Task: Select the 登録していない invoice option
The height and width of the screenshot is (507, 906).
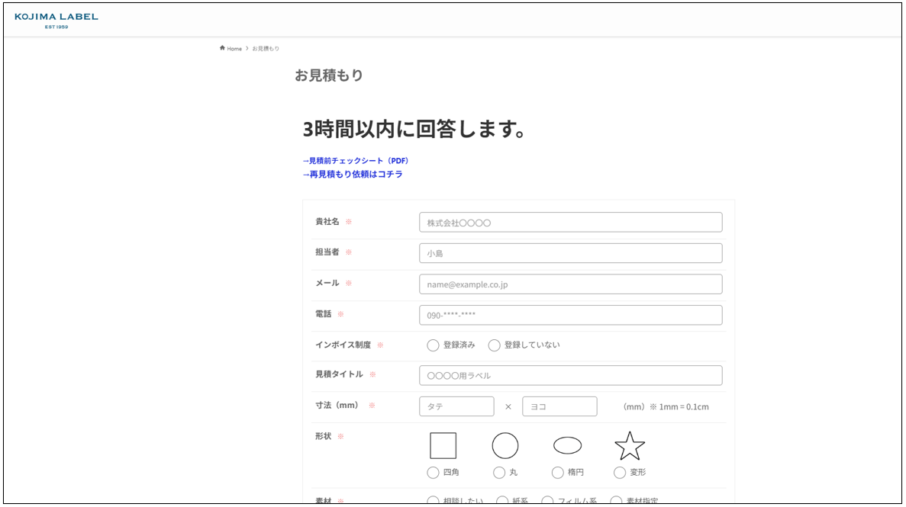Action: coord(494,345)
